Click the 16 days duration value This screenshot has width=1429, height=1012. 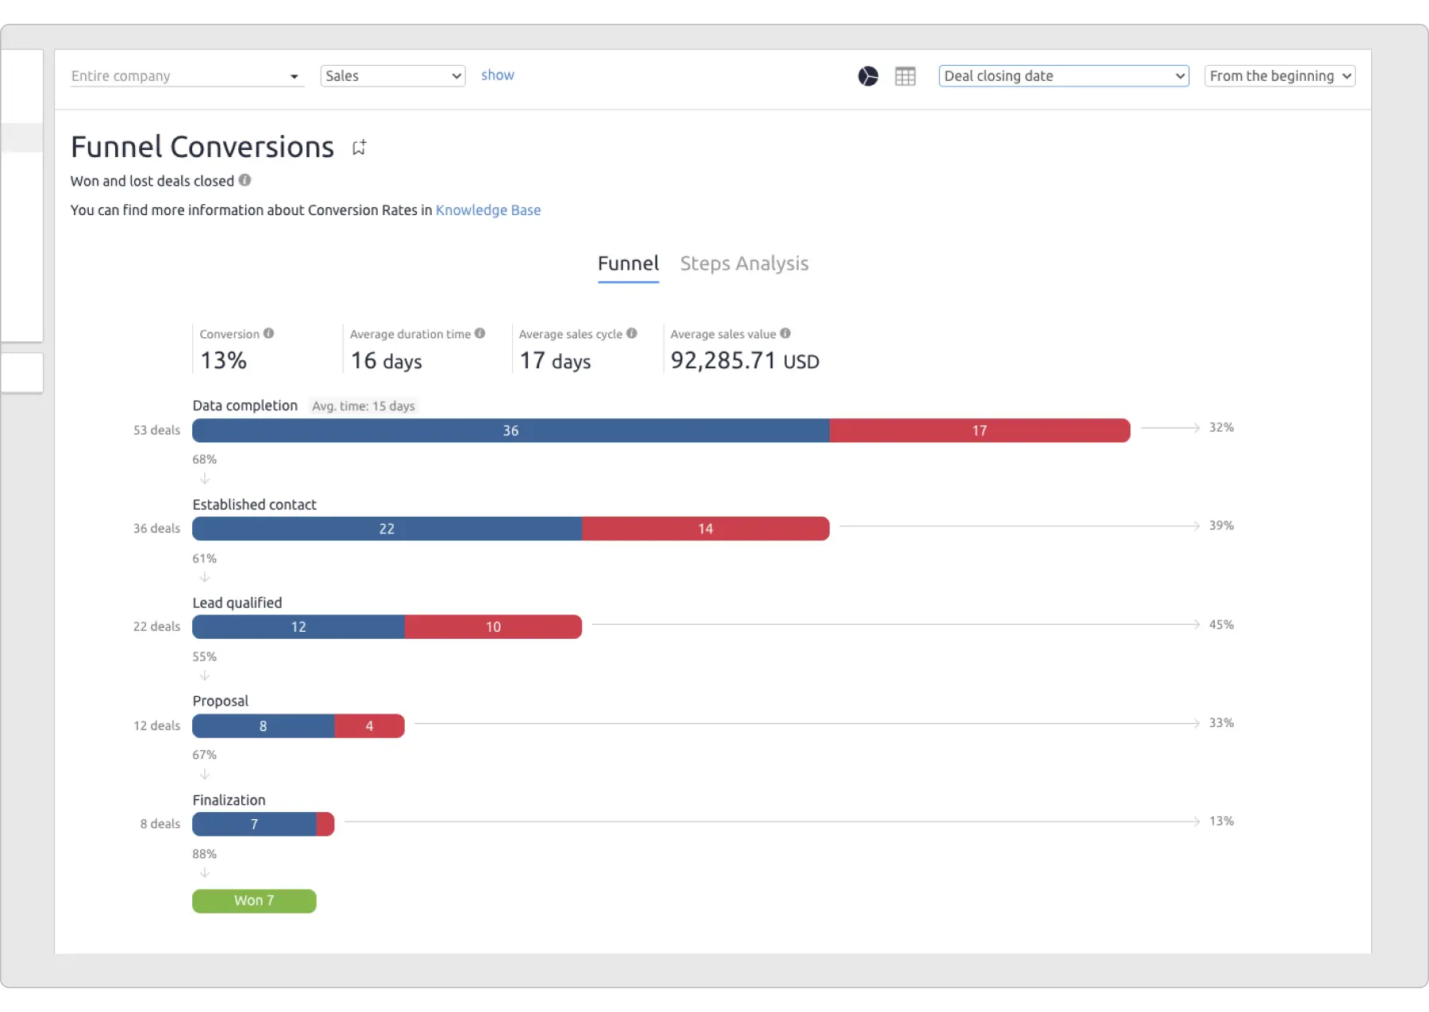click(387, 361)
